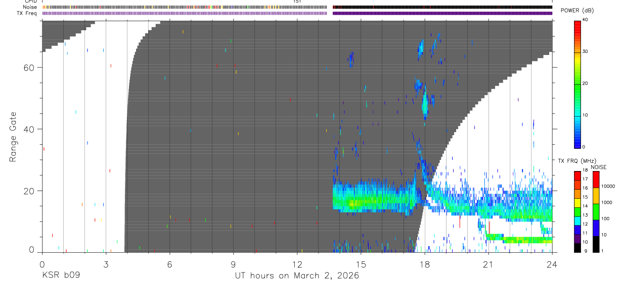Click the 100 tick on the NOISE legend
621x286 pixels.
(606, 218)
